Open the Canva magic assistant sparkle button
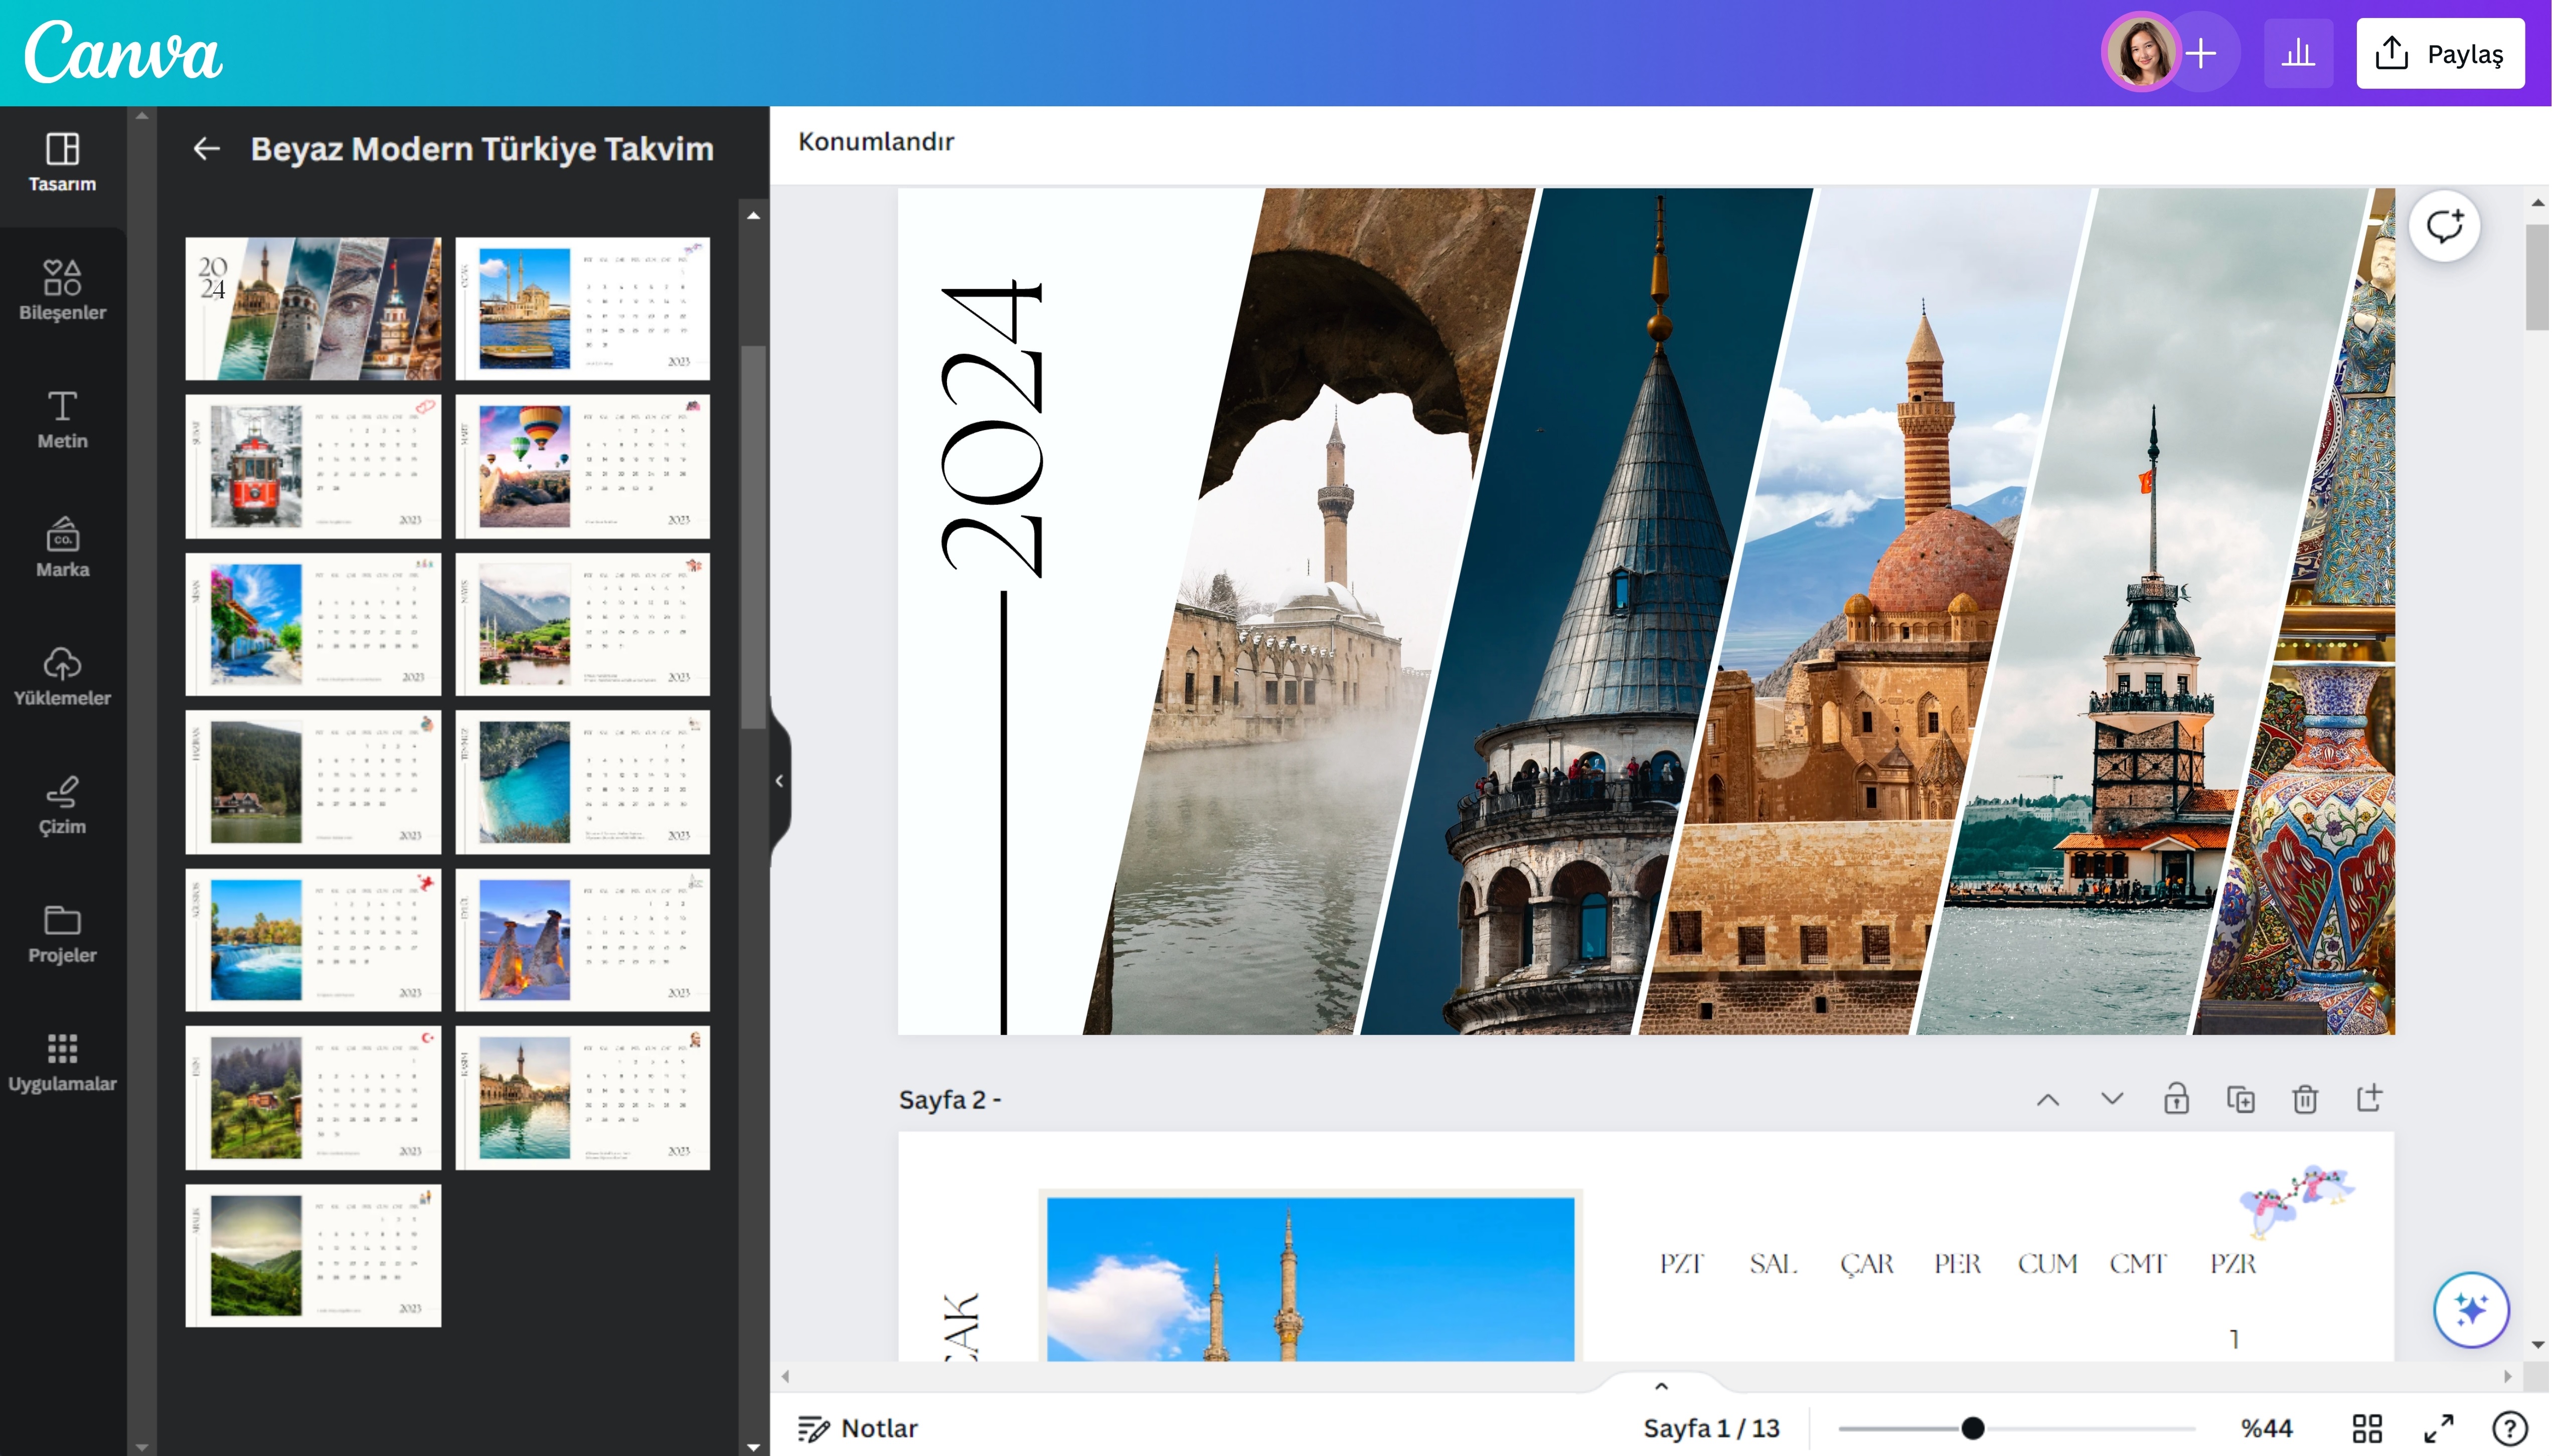 pos(2471,1309)
